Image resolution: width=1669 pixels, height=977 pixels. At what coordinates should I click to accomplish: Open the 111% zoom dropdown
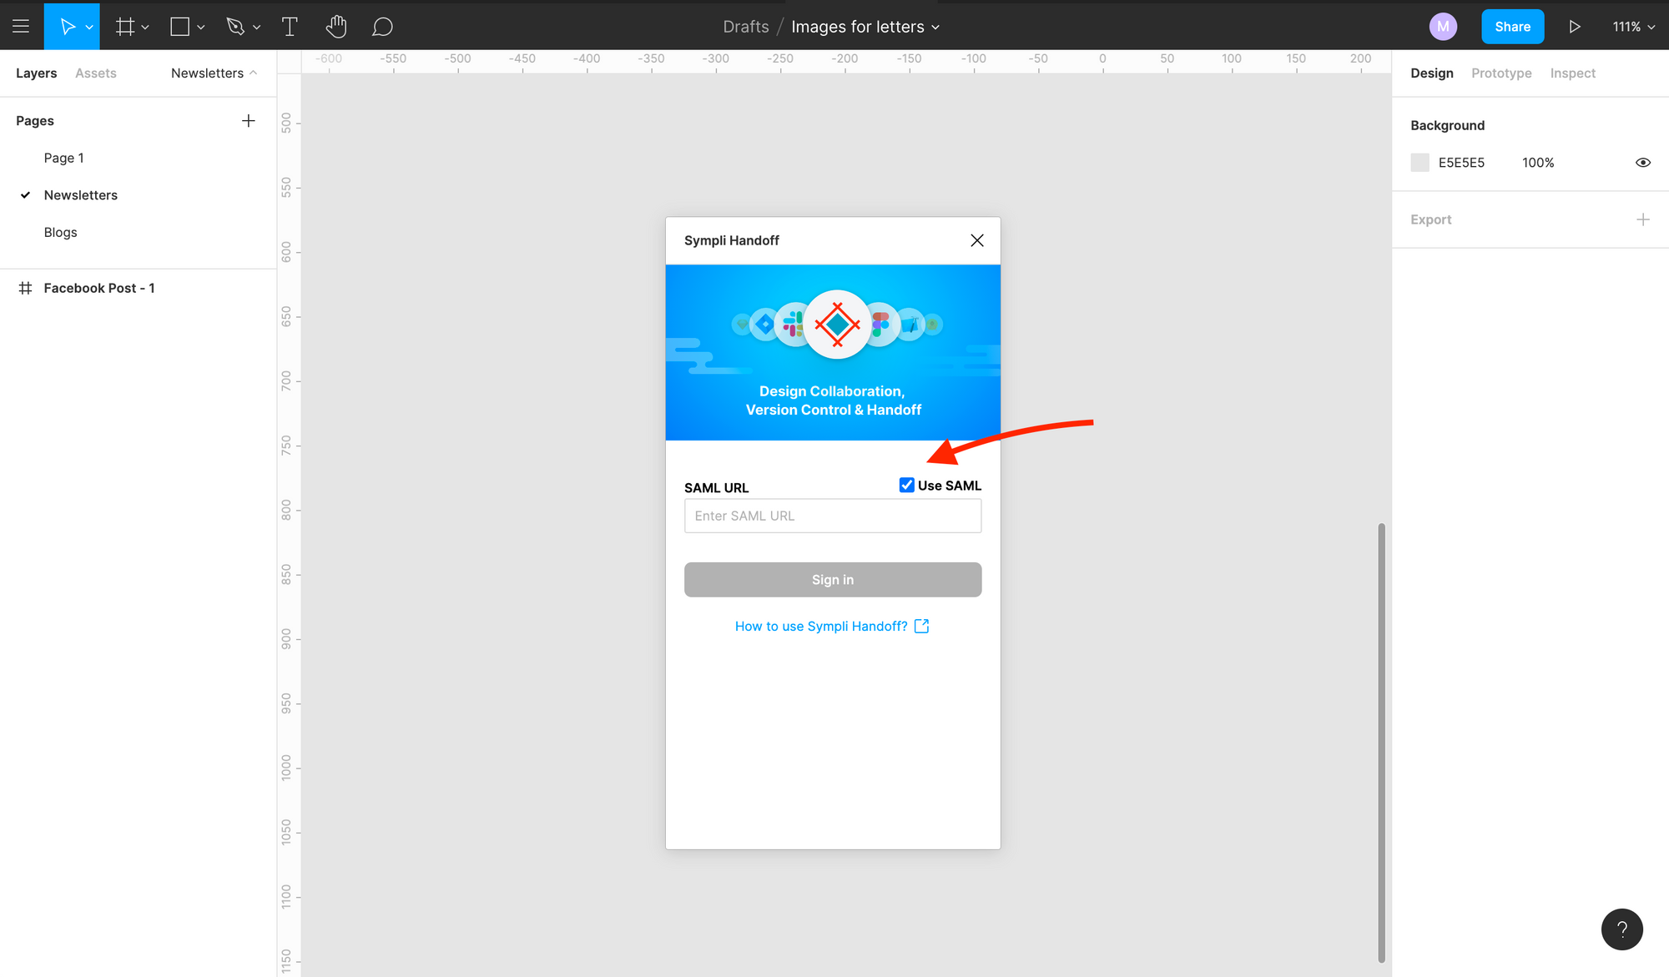[x=1634, y=27]
